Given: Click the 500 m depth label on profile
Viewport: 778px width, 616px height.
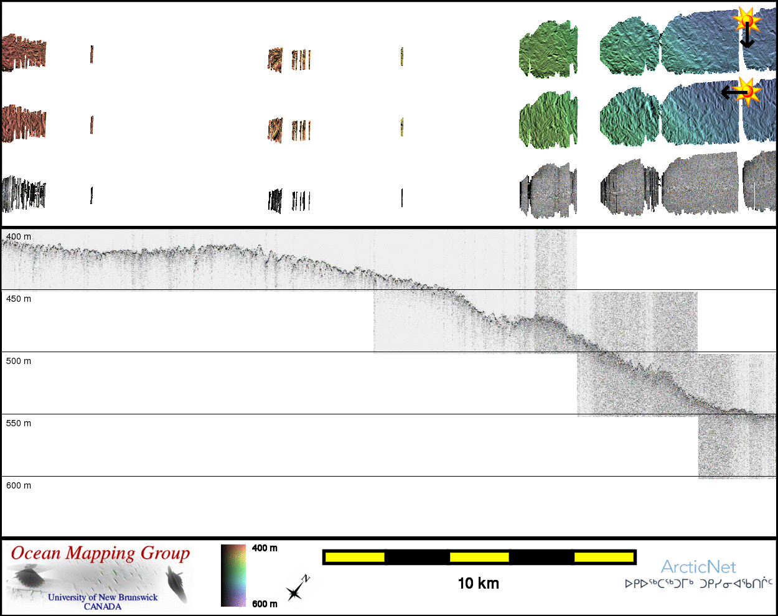Looking at the screenshot, I should point(19,361).
